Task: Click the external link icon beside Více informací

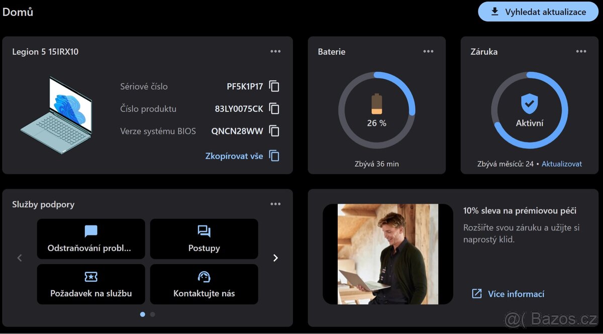Action: tap(477, 294)
